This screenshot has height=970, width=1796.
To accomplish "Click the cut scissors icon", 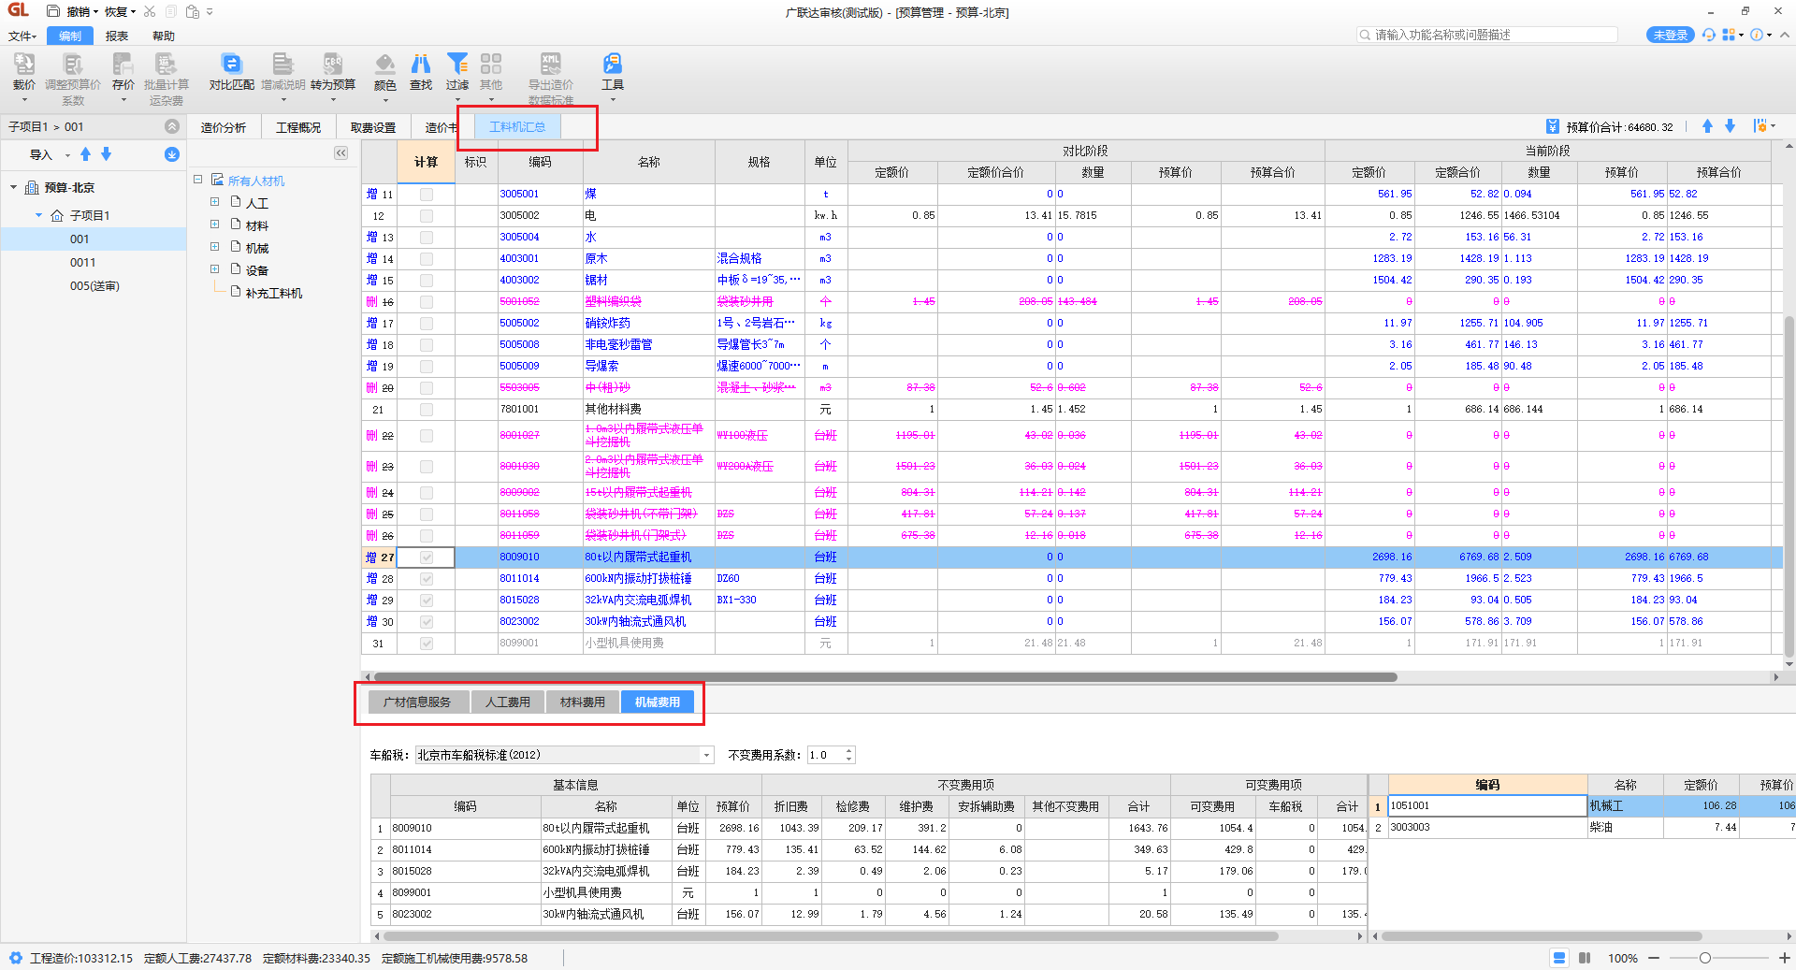I will coord(150,11).
